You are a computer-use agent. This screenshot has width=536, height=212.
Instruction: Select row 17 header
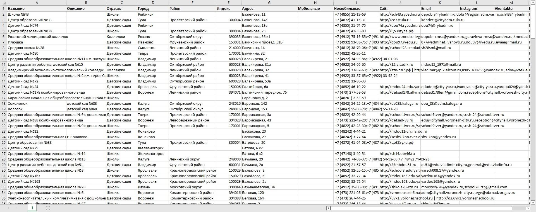[x=3, y=98]
